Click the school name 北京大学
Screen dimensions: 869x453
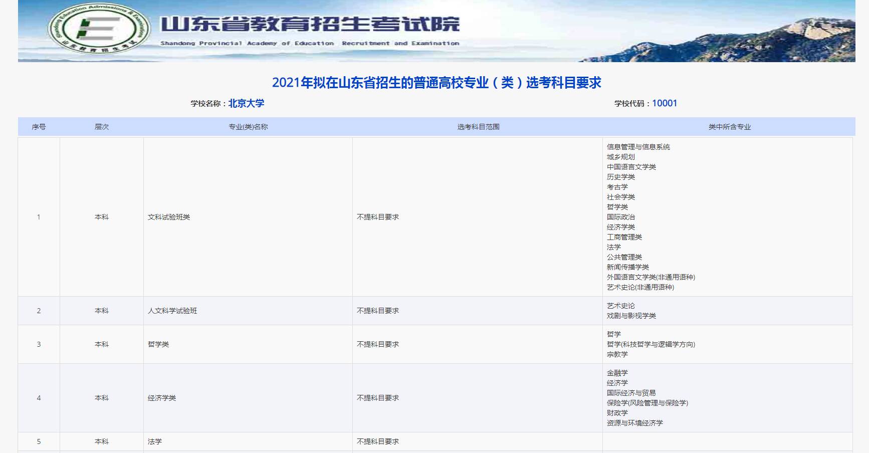[x=246, y=103]
